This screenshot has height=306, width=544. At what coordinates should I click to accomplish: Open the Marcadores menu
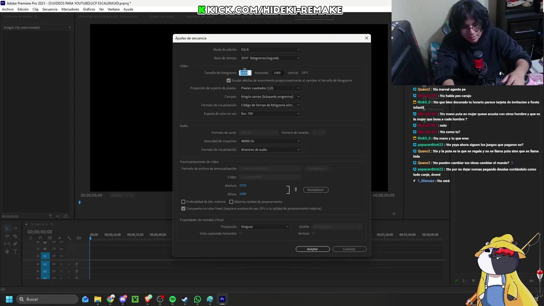point(70,9)
